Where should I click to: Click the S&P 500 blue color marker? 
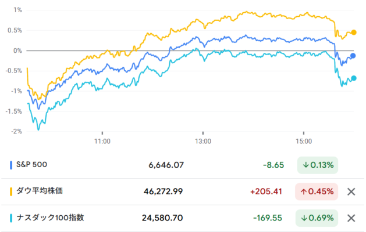(12, 165)
